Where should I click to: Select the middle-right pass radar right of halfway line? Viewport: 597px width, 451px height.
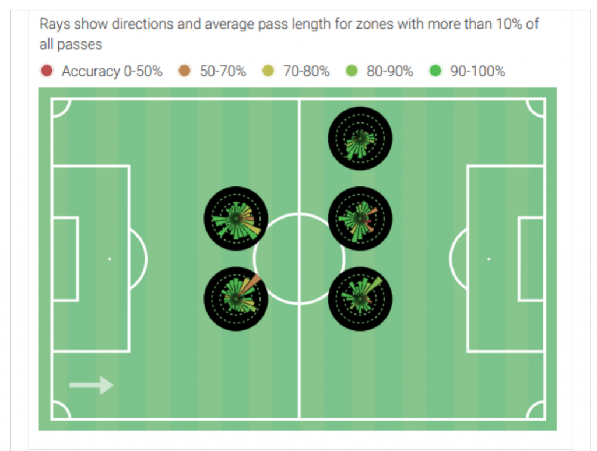[360, 219]
